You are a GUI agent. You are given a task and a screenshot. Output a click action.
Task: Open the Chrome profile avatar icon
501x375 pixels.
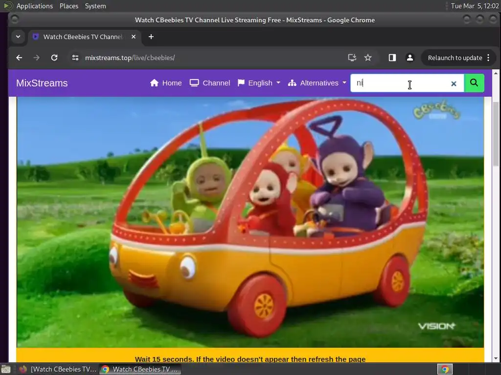pos(410,58)
